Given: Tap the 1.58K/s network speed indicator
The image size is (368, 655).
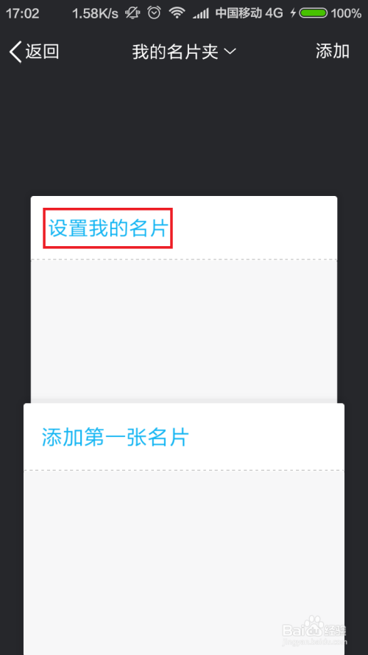Looking at the screenshot, I should (95, 13).
